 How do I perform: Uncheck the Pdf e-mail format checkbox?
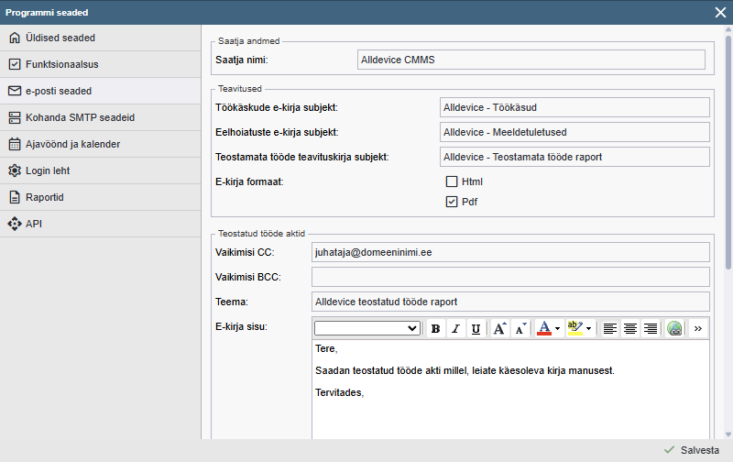(x=452, y=202)
